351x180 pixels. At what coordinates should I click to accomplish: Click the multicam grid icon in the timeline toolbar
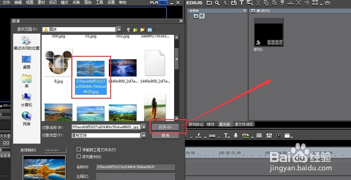[x=259, y=136]
